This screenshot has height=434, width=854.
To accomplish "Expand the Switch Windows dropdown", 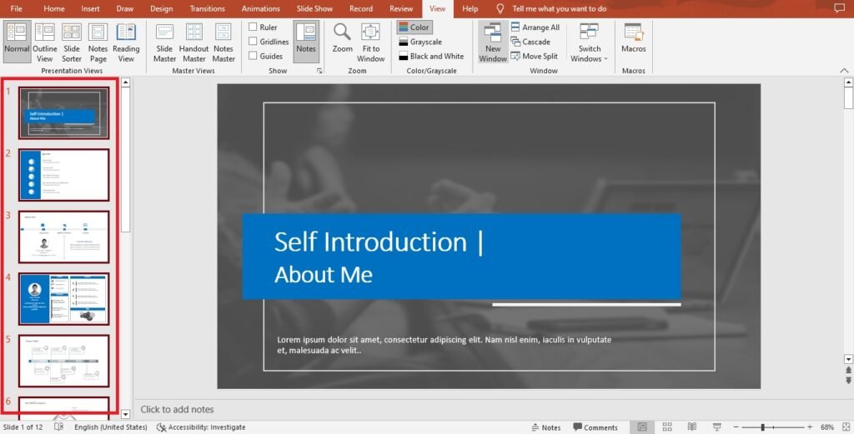I will [x=590, y=42].
